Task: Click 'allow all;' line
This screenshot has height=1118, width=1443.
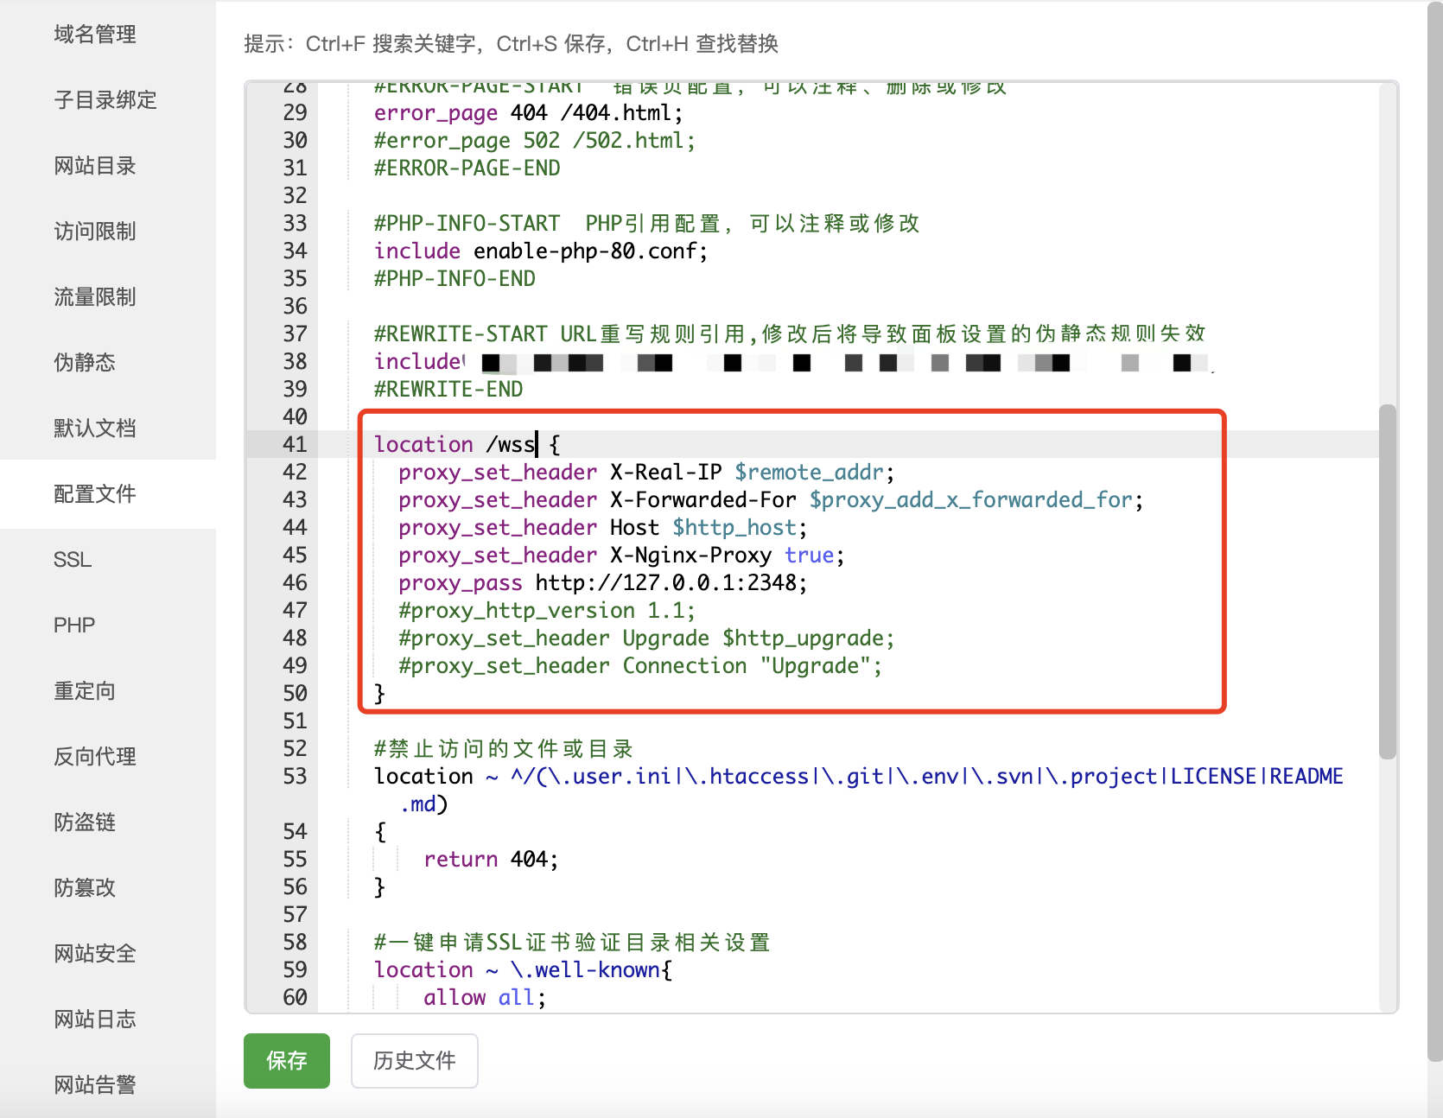Action: (x=485, y=997)
